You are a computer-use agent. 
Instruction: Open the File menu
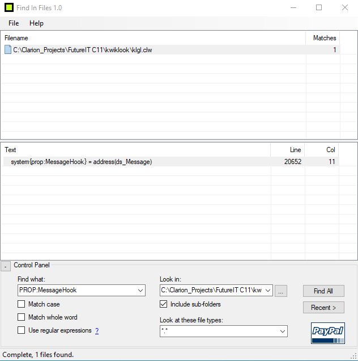tap(14, 23)
